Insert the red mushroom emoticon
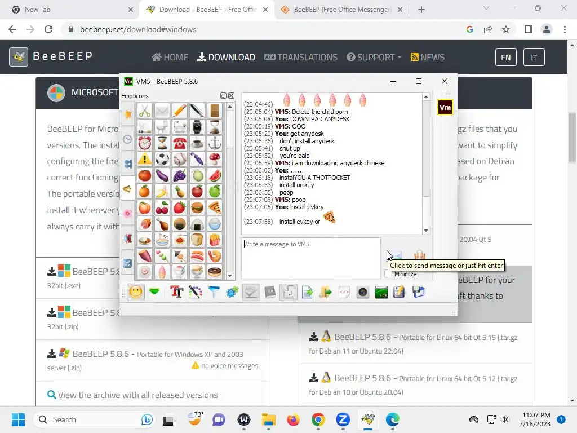The image size is (577, 433). click(215, 159)
